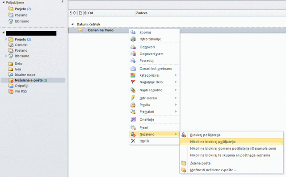Click the Najdi sorodno icon
This screenshot has width=286, height=177.
(x=133, y=90)
